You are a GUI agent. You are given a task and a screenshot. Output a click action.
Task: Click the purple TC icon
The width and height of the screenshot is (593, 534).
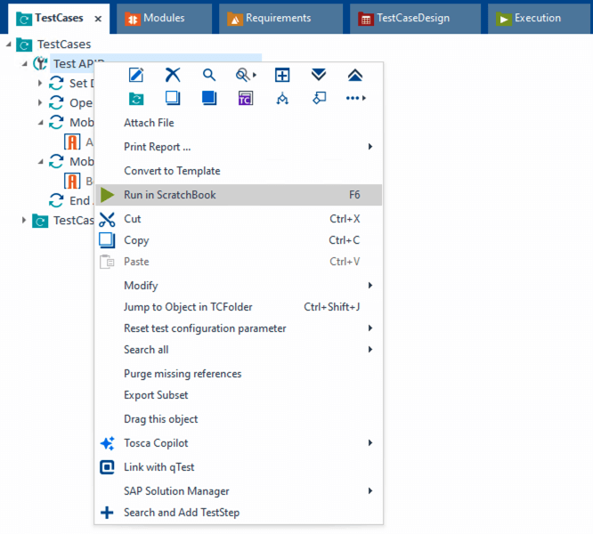tap(246, 98)
